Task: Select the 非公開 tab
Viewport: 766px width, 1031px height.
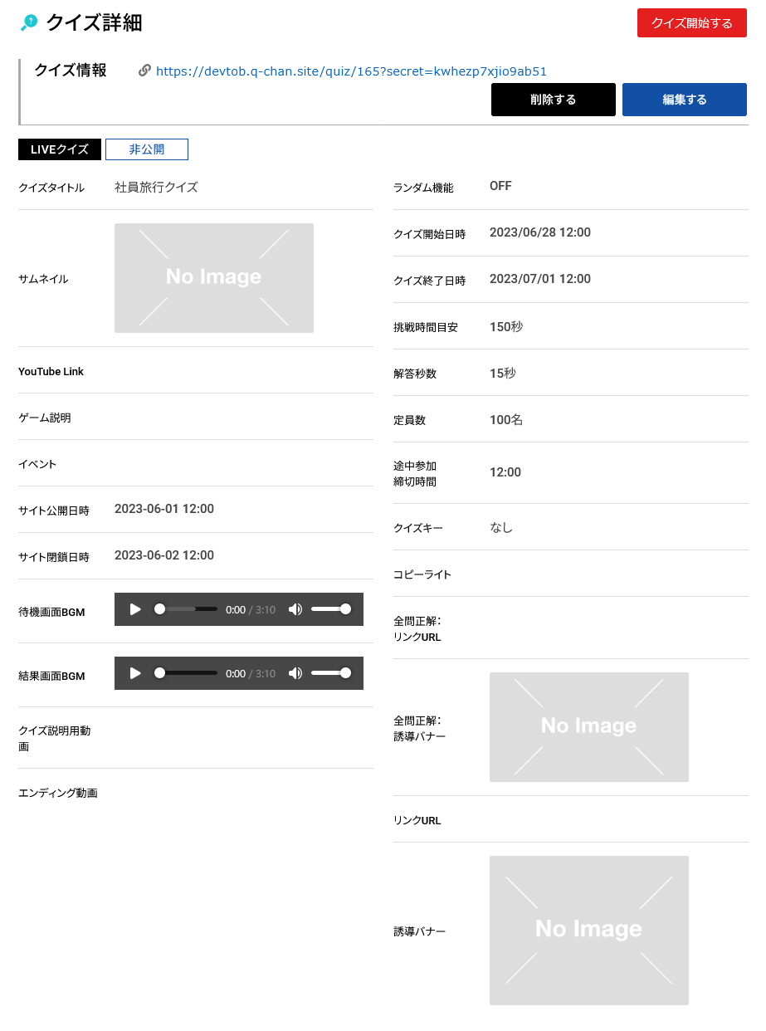Action: pos(147,149)
